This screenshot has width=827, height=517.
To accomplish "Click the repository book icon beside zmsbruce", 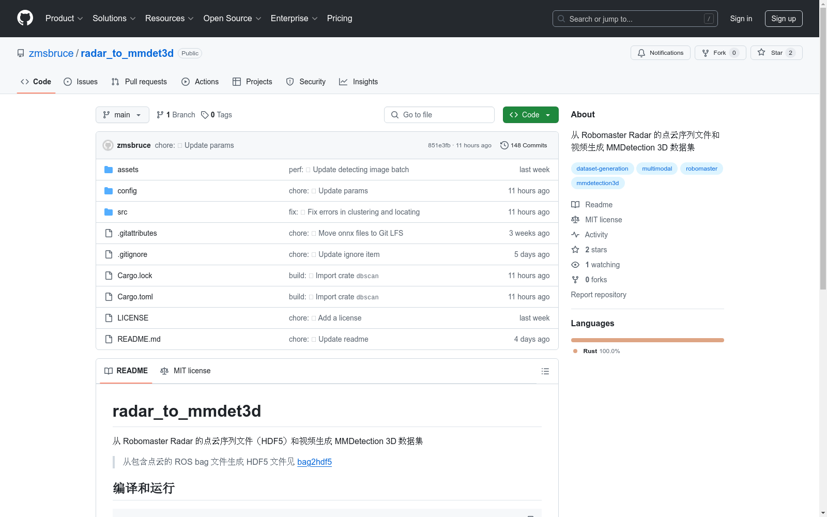I will pos(21,53).
